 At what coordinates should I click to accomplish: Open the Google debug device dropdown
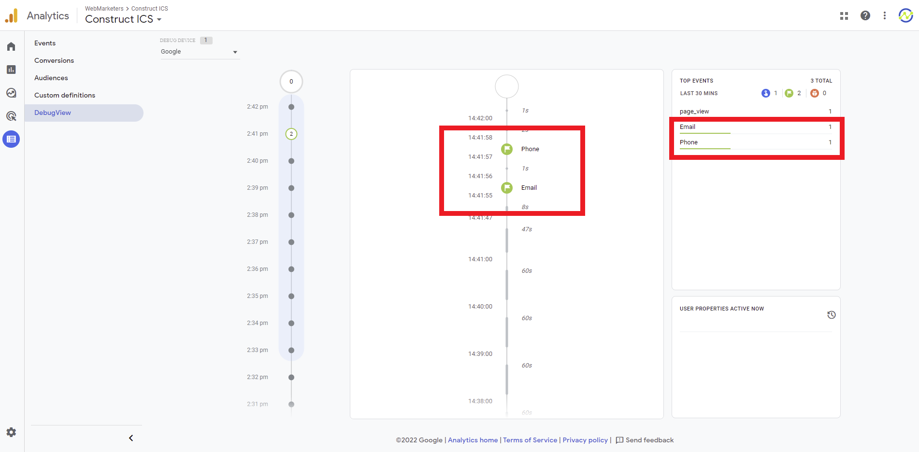coord(199,52)
